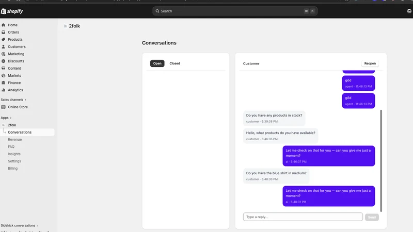Expand the Sales channels section
Viewport: 413px width, 232px height.
[13, 100]
